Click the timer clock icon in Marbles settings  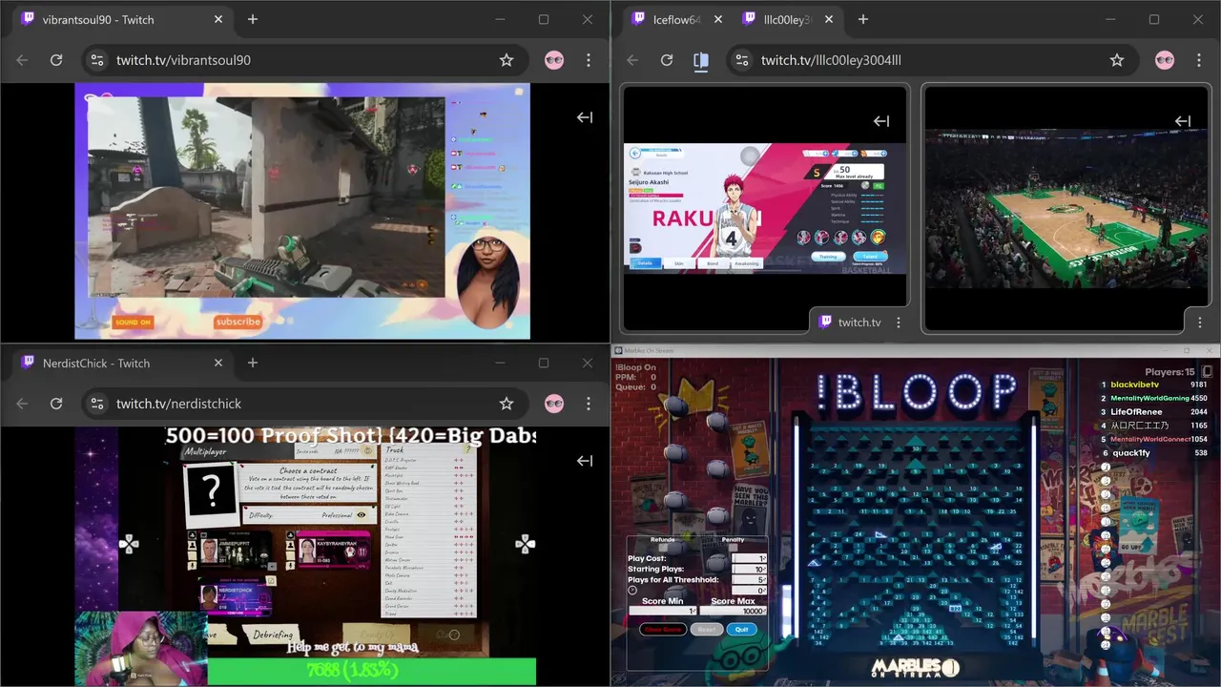pos(632,591)
